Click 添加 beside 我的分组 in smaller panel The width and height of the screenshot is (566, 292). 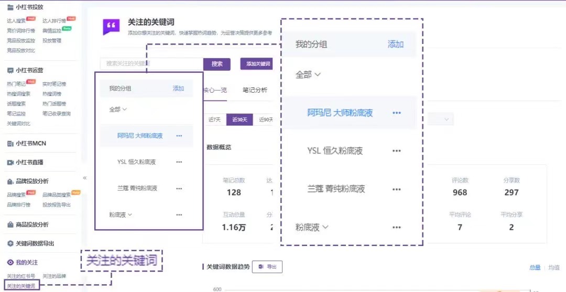[178, 88]
